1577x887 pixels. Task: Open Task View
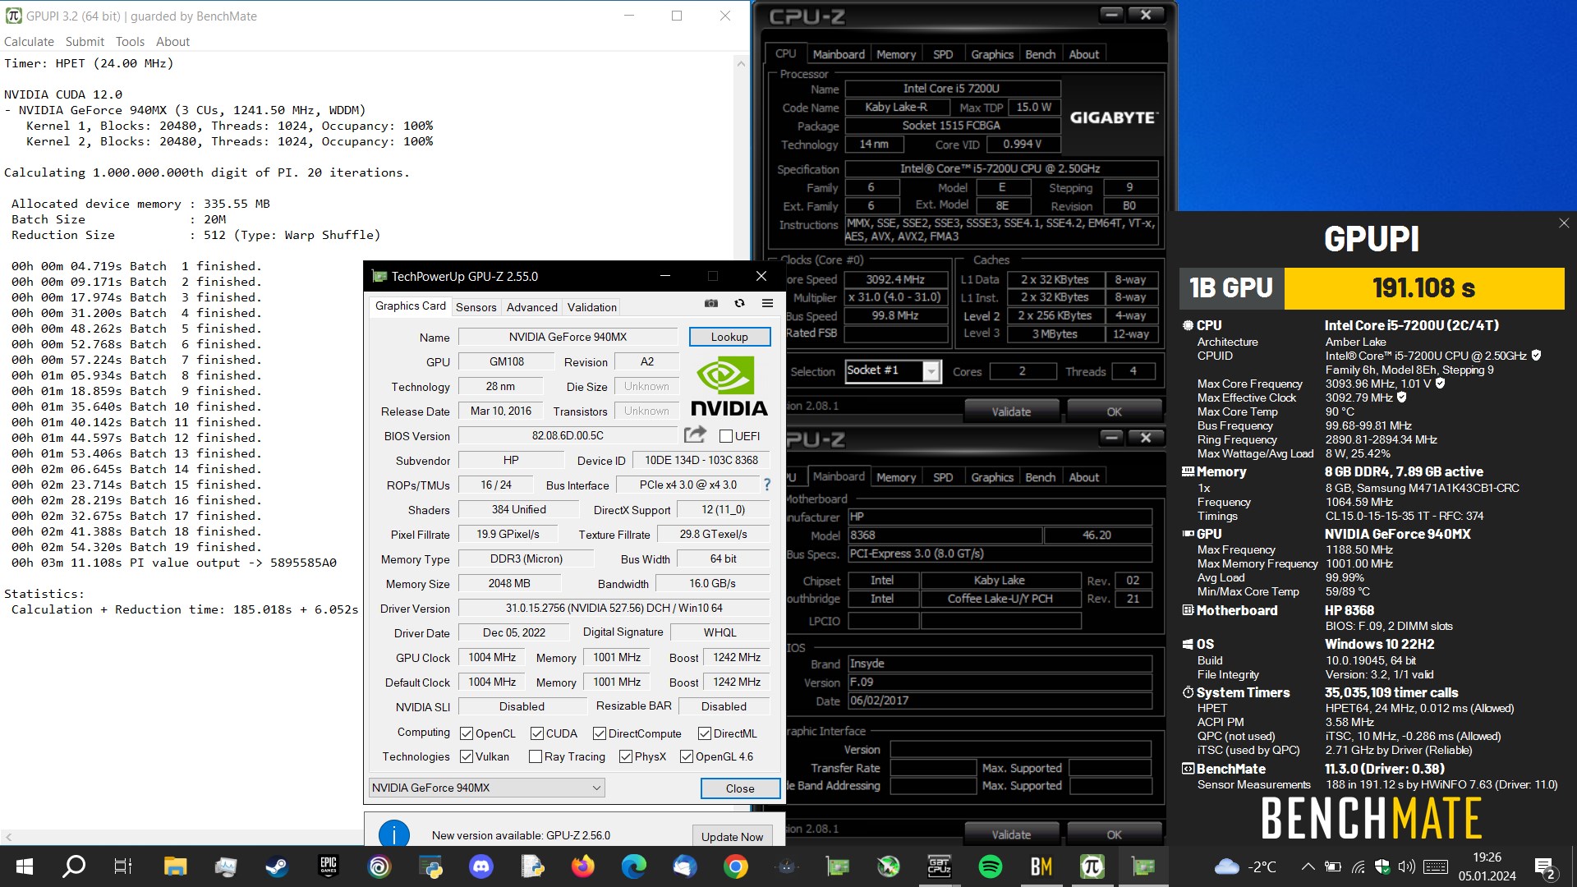click(123, 866)
